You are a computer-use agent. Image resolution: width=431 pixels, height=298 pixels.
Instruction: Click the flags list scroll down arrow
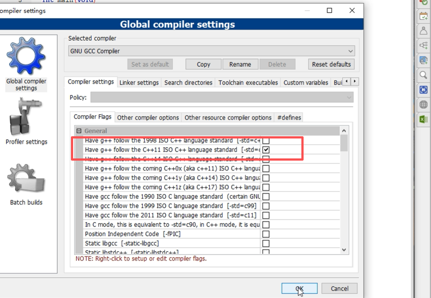pyautogui.click(x=344, y=250)
